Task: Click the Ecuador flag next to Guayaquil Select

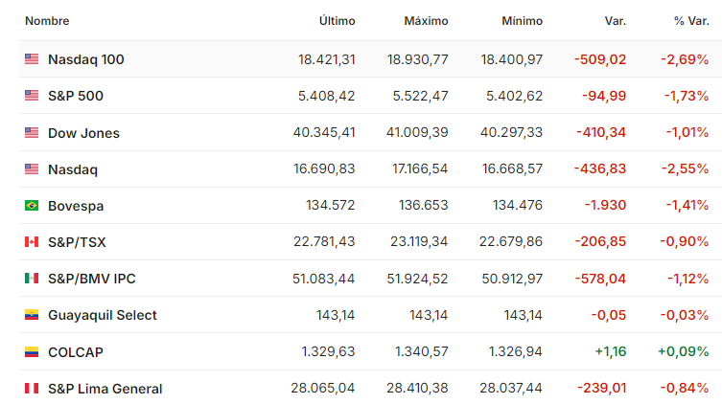Action: click(32, 314)
